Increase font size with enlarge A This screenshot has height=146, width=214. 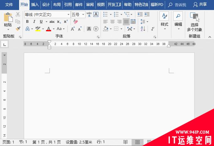click(73, 29)
